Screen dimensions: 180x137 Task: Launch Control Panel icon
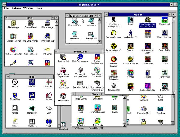(x=31, y=24)
